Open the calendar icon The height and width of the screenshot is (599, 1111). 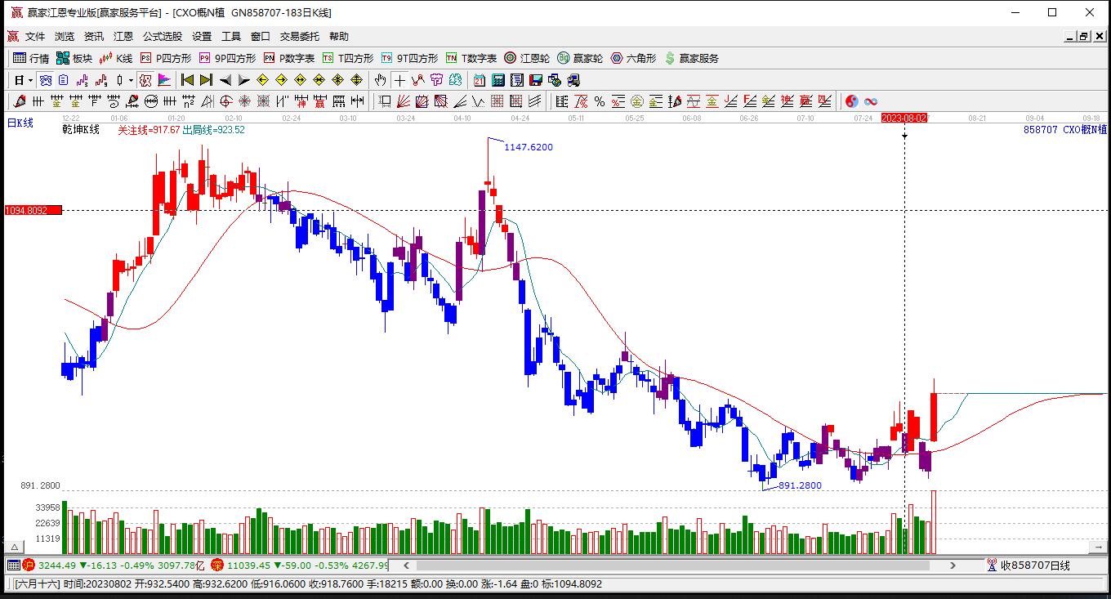480,80
